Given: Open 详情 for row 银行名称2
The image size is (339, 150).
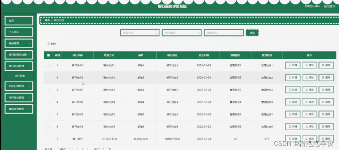Looking at the screenshot, I should 293,77.
